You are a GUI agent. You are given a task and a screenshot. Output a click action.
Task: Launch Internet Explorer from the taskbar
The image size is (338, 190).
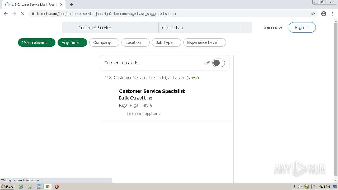[21, 187]
